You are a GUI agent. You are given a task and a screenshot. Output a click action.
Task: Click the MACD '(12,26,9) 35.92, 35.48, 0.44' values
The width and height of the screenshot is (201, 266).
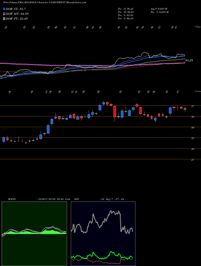click(53, 199)
